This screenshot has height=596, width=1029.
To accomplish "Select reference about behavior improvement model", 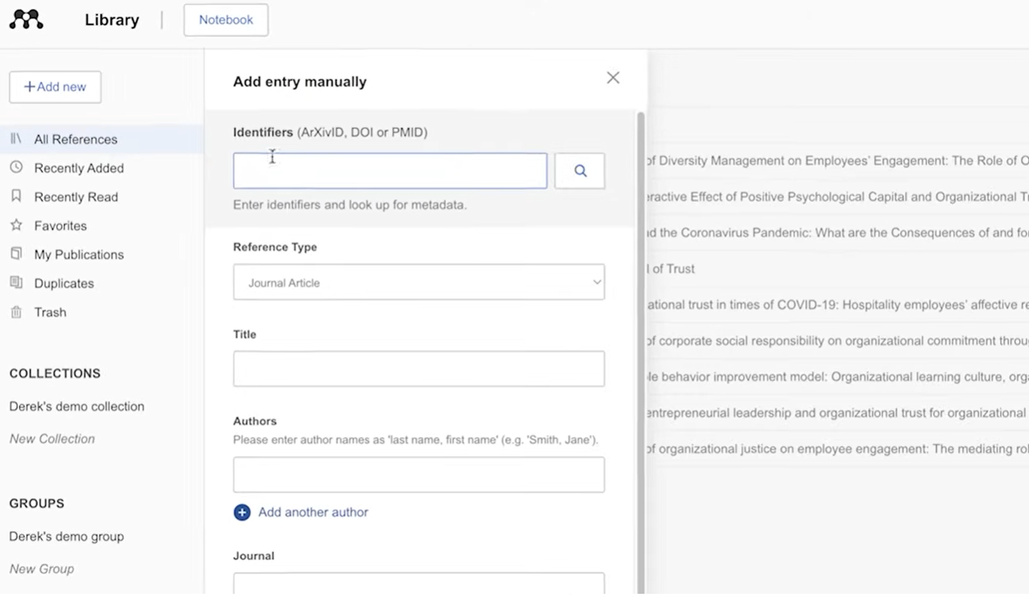I will 837,376.
